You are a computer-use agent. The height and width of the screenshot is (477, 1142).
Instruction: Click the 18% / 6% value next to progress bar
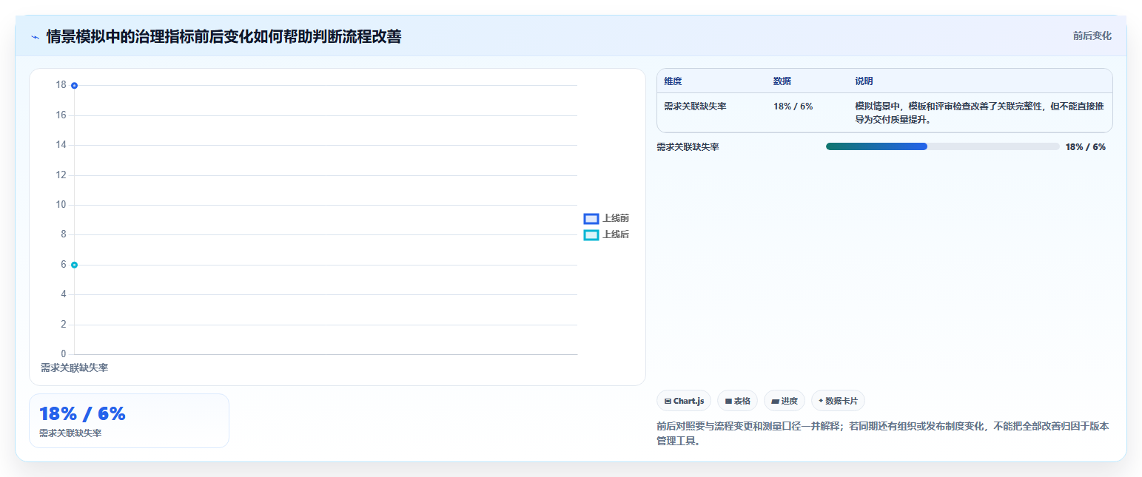1085,147
